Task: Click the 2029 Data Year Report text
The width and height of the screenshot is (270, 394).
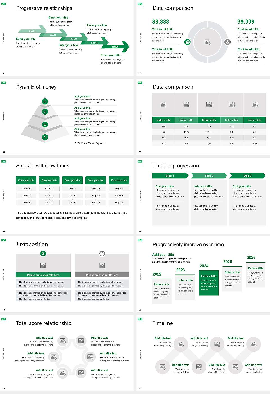Action: (x=89, y=143)
